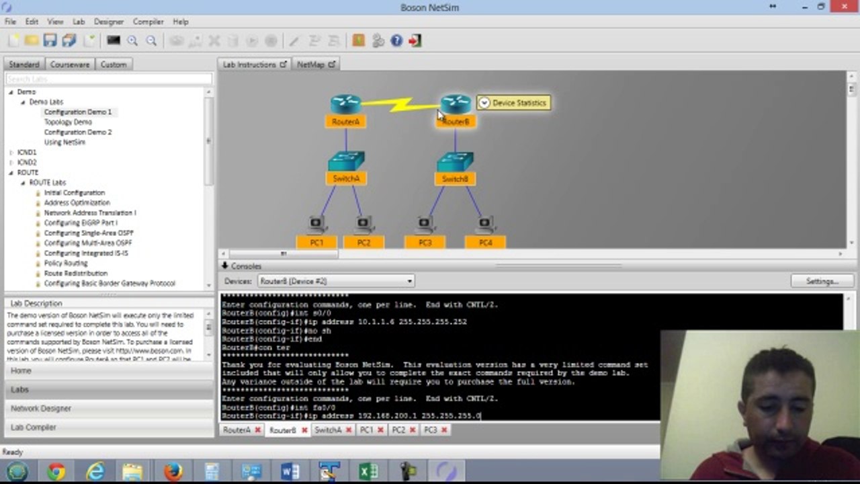Image resolution: width=860 pixels, height=484 pixels.
Task: Open the Designer menu
Action: [x=108, y=22]
